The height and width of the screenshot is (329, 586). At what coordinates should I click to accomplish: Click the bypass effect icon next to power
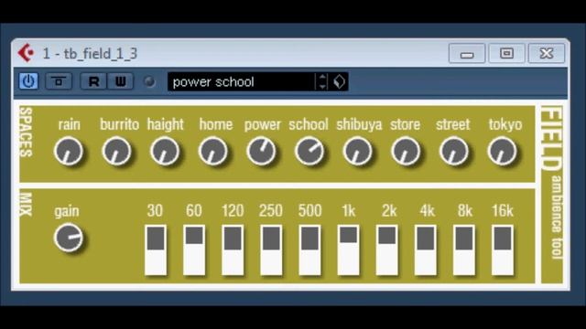(59, 81)
